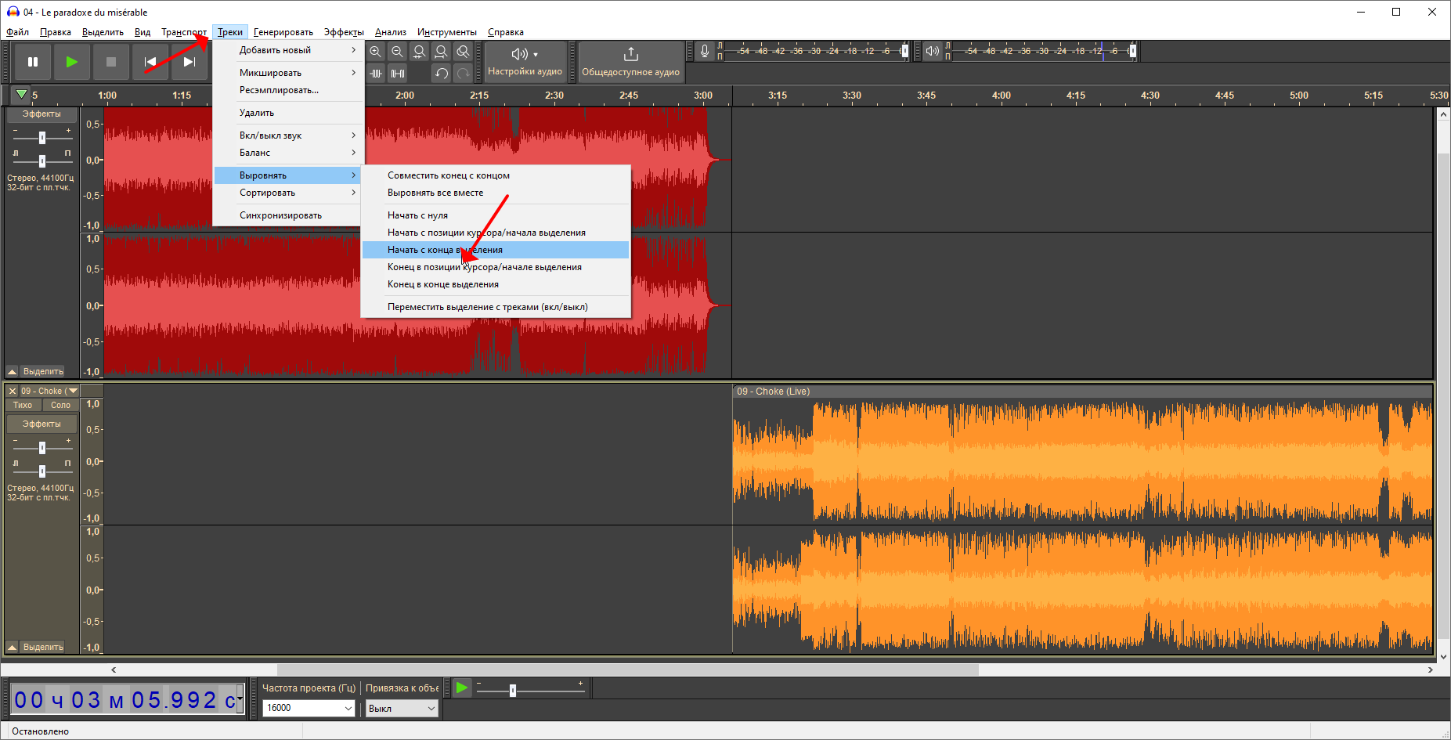Screen dimensions: 1451x740
Task: Click the Zoom Toggle icon
Action: pos(464,52)
